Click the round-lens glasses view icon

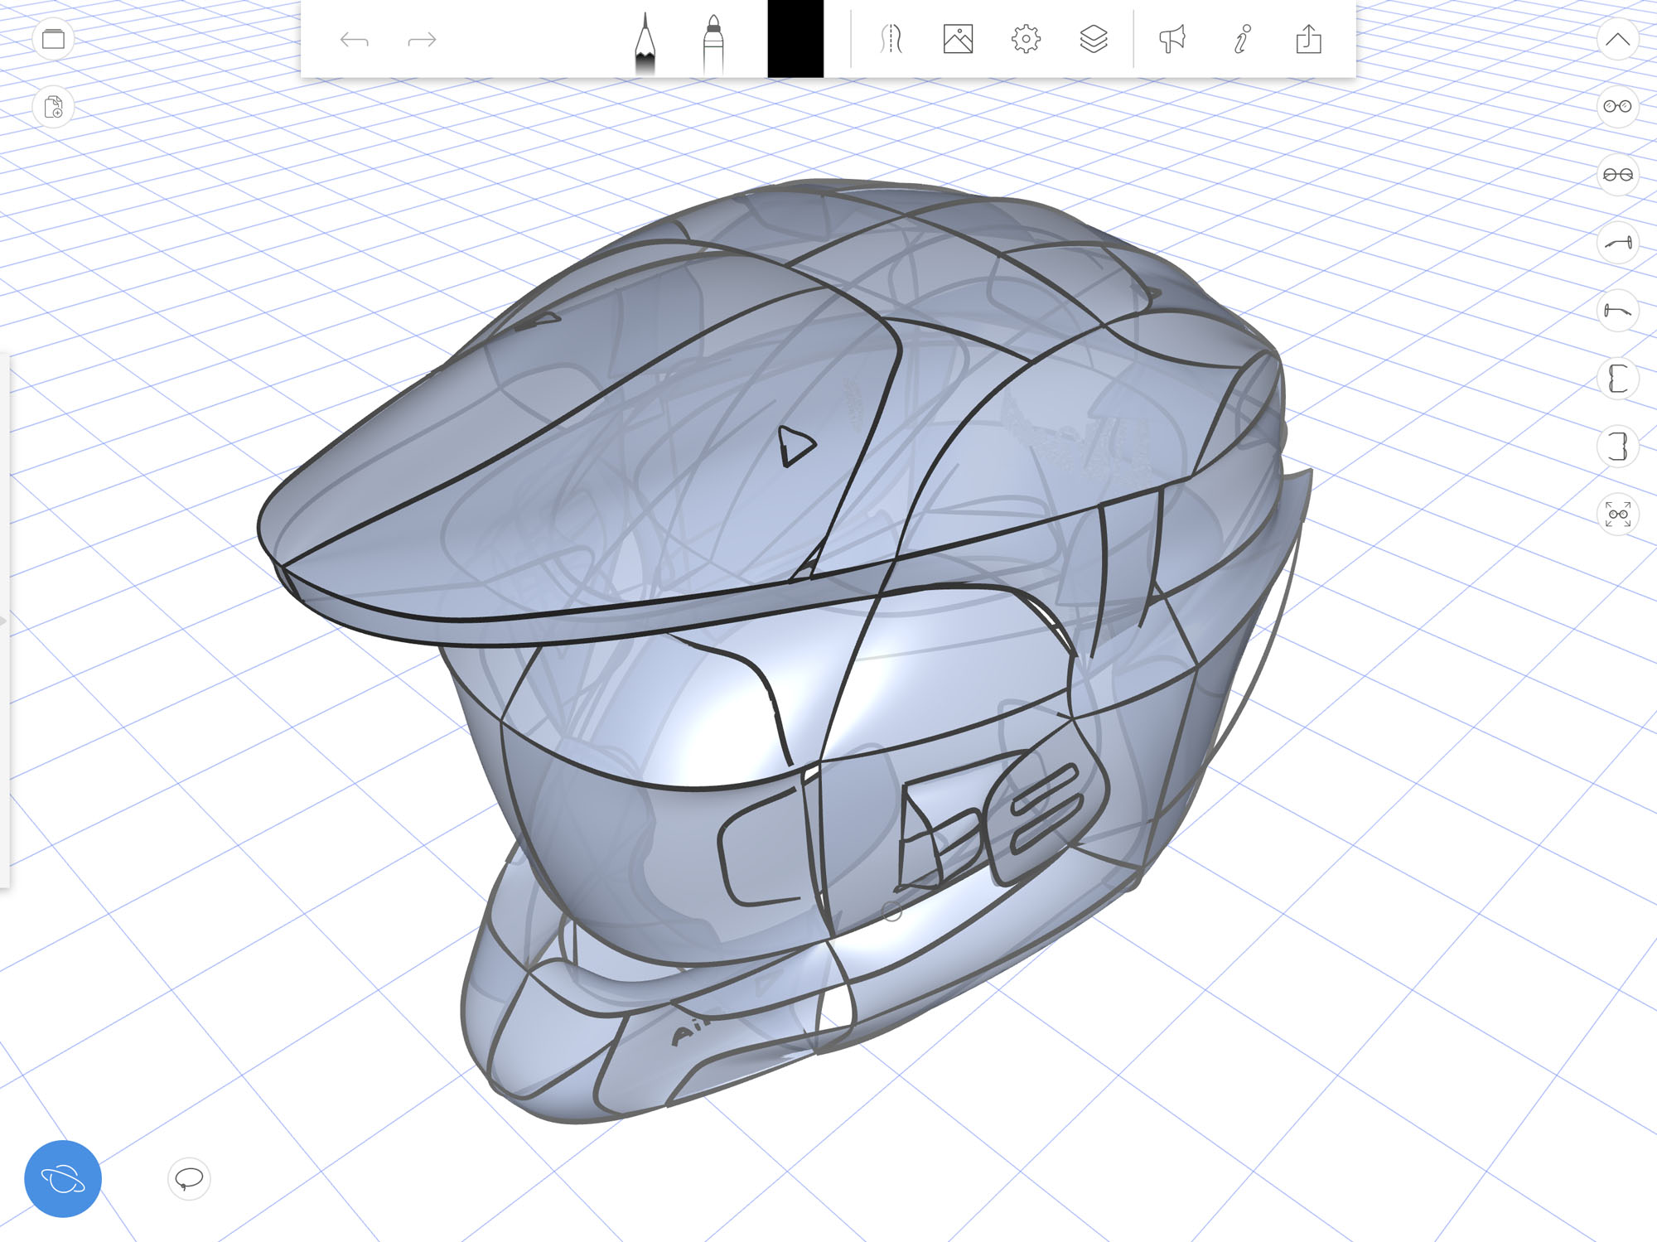(1617, 107)
